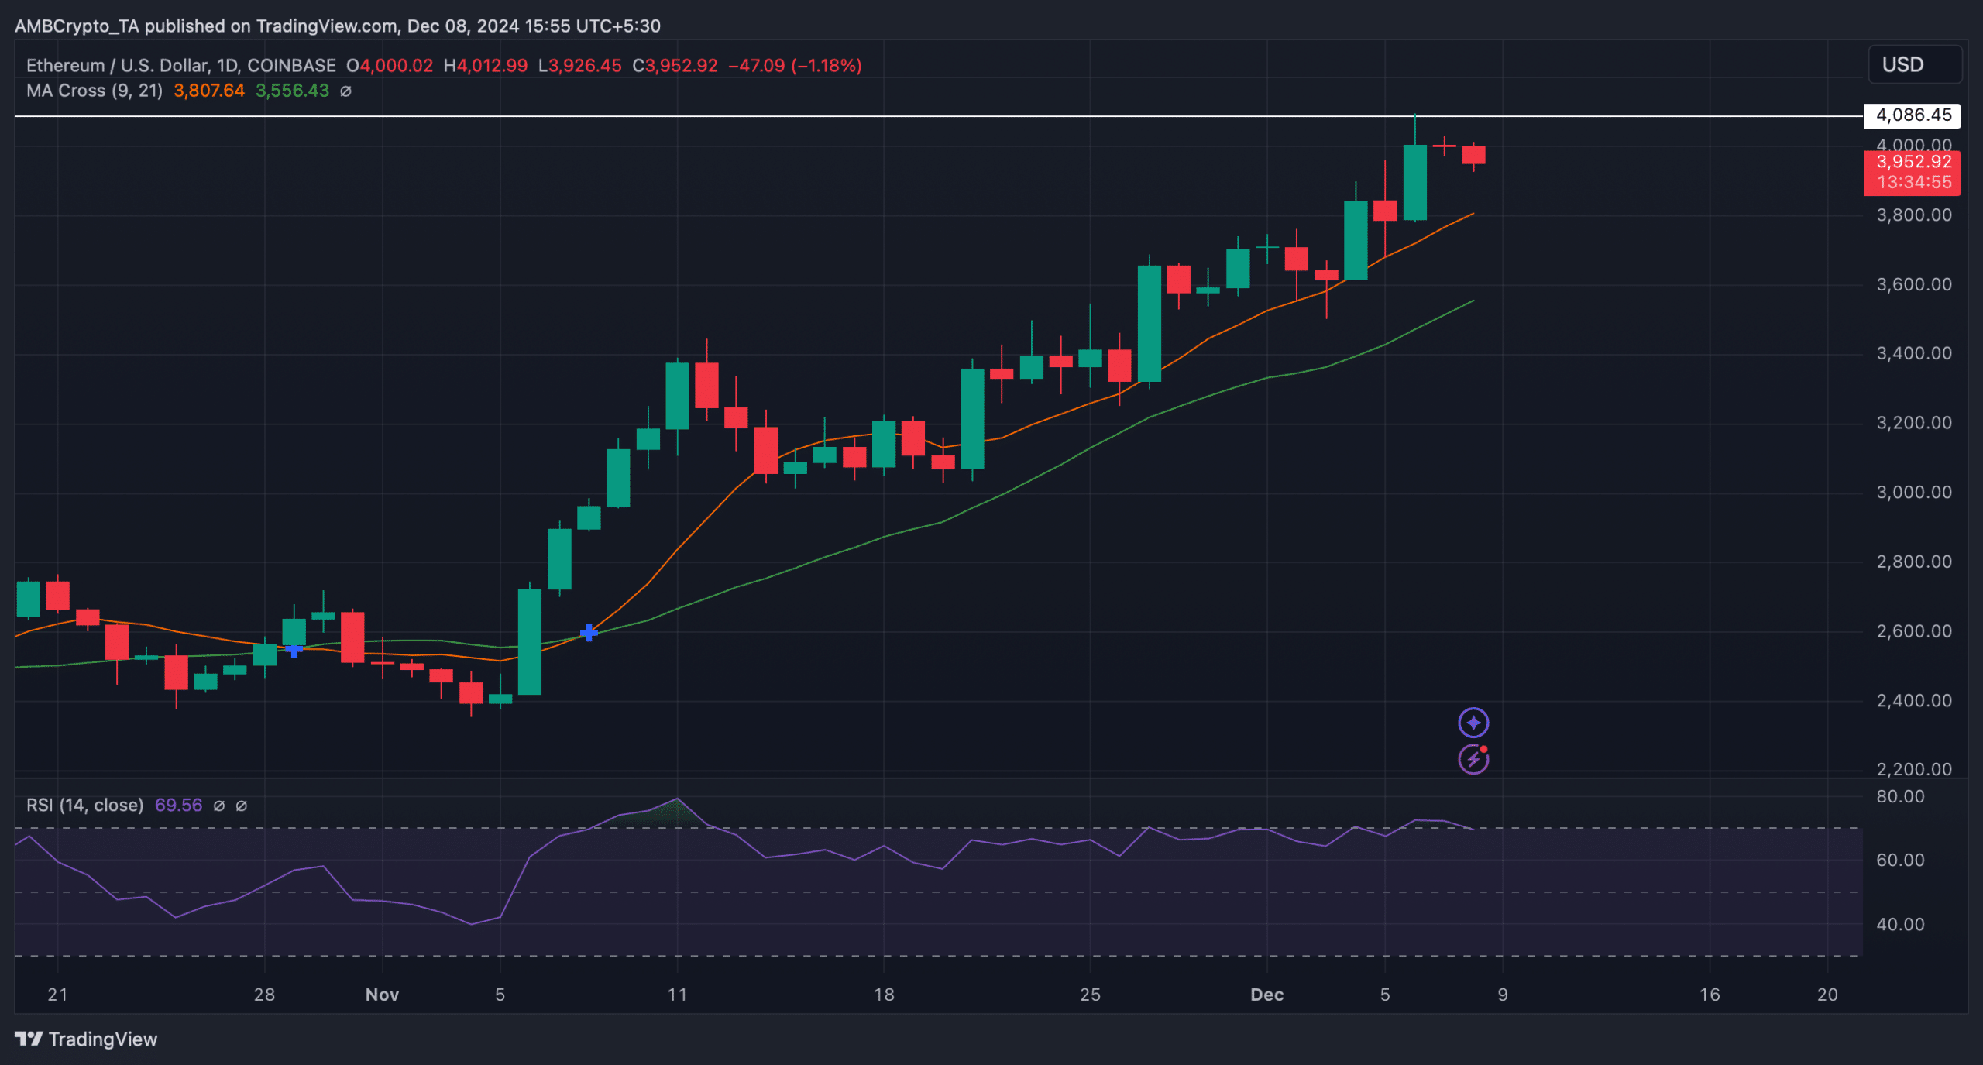
Task: Click the blue MA cross marker near Oct 29
Action: coord(294,651)
